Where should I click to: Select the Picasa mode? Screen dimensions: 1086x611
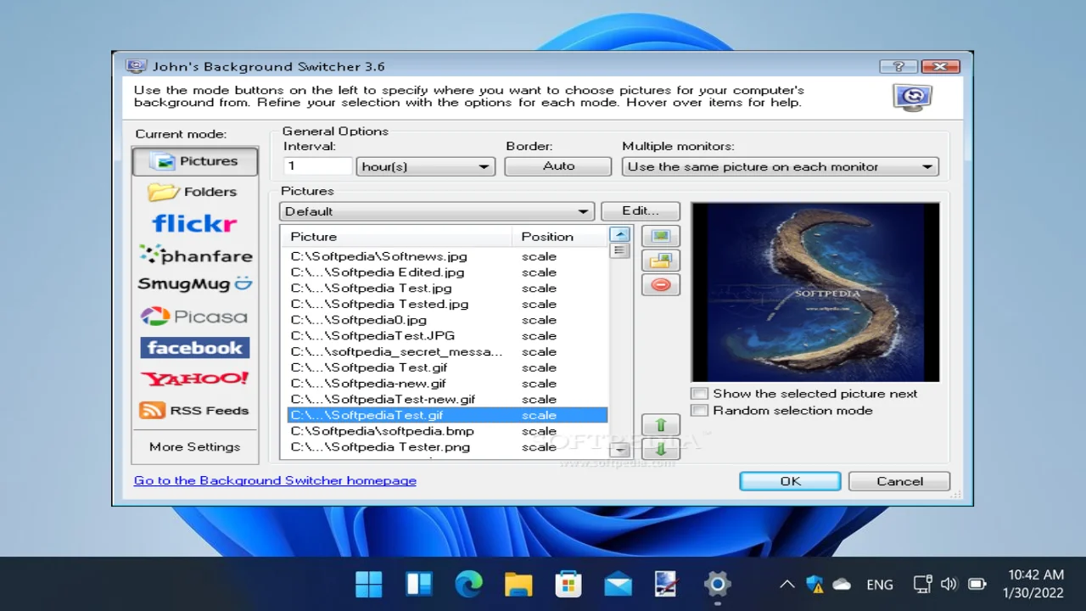pyautogui.click(x=195, y=317)
